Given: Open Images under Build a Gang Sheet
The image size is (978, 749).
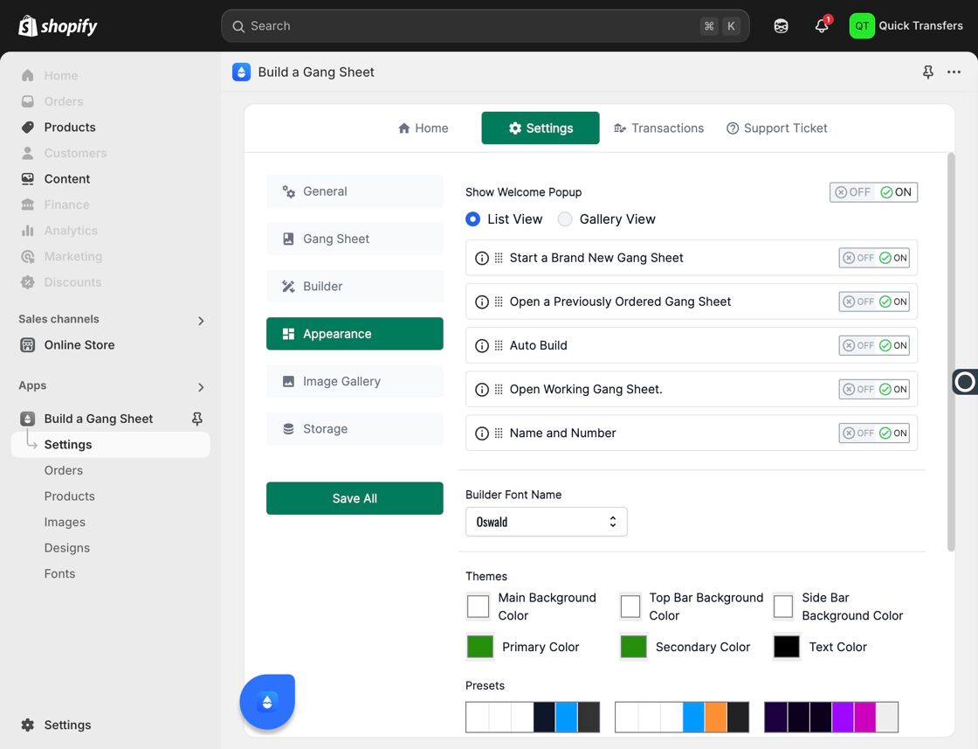Looking at the screenshot, I should point(65,523).
